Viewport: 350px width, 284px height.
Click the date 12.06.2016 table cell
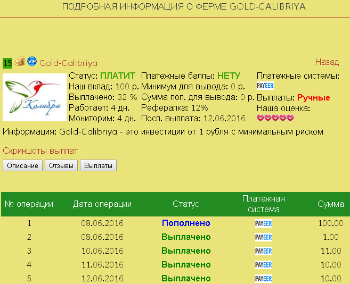click(102, 279)
